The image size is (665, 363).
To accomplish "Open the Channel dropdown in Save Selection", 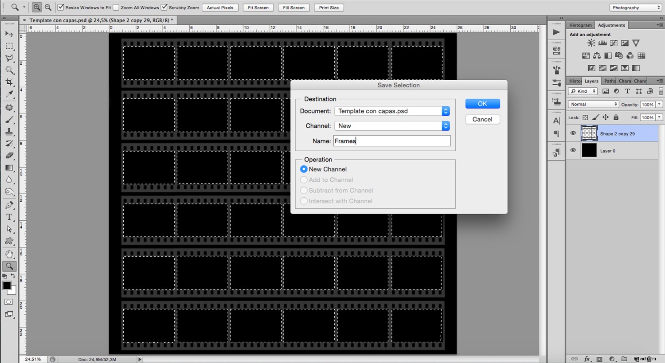I will coord(446,126).
